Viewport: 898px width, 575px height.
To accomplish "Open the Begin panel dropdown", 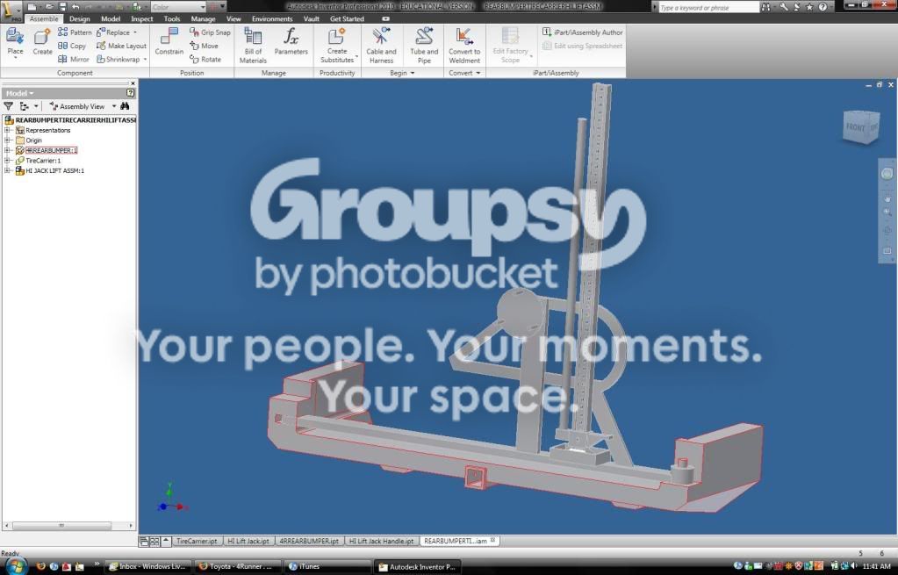I will click(x=401, y=73).
